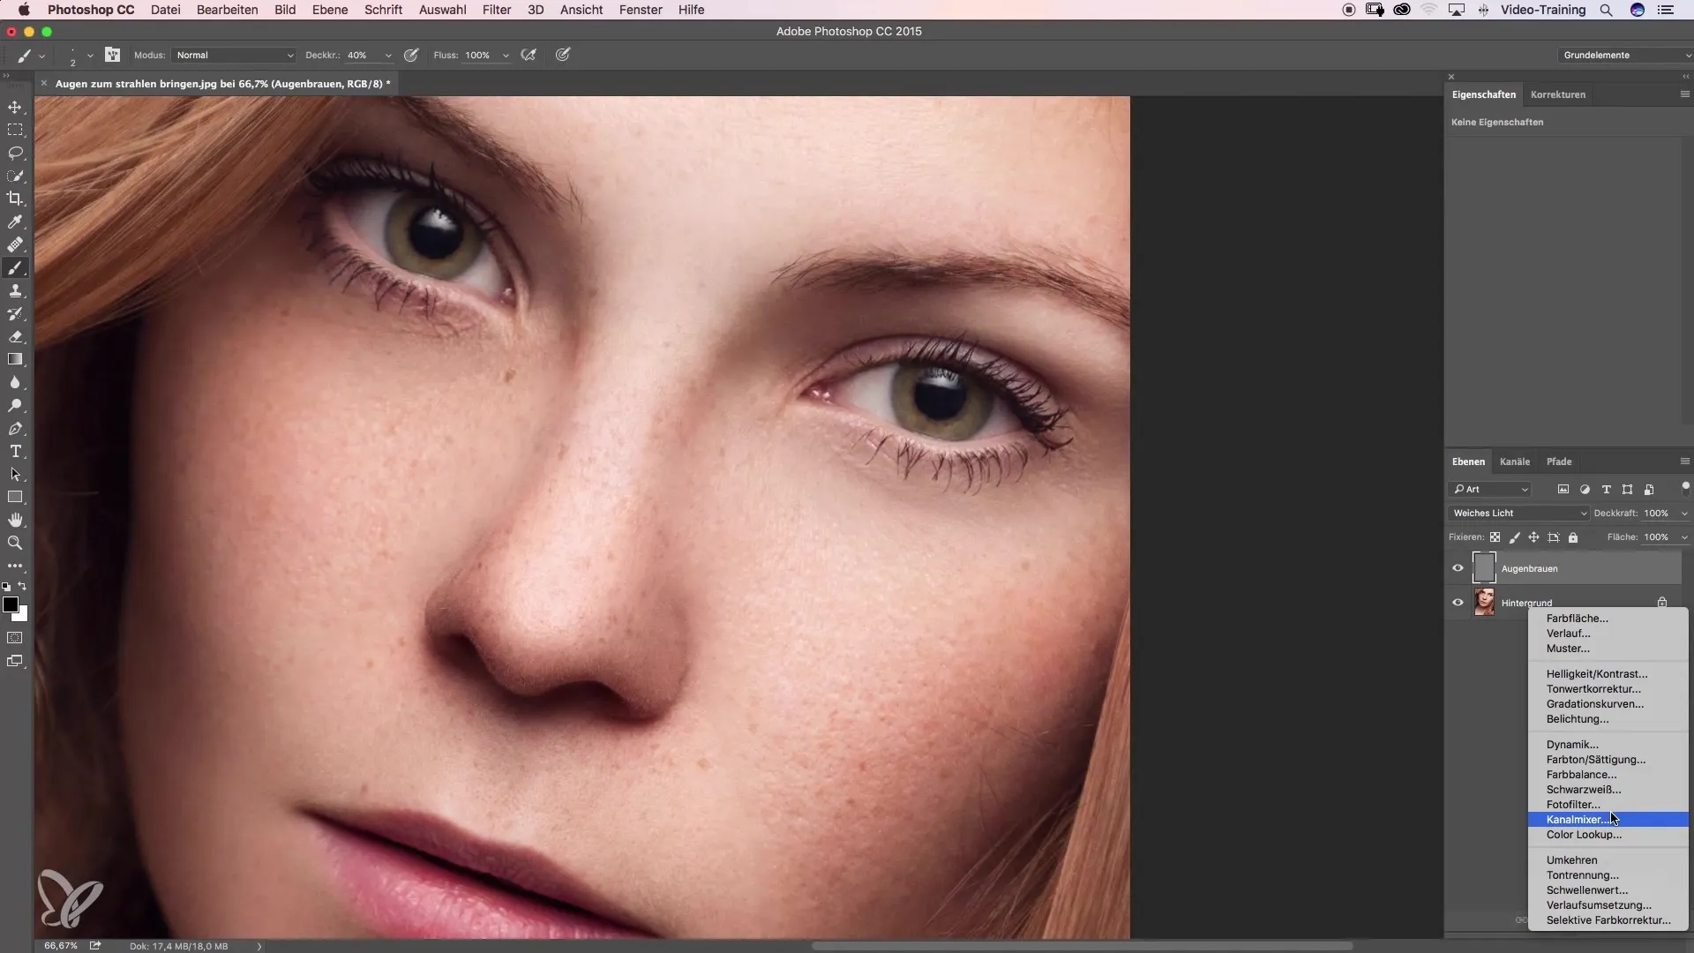
Task: Toggle lock transparent pixels
Action: point(1495,537)
